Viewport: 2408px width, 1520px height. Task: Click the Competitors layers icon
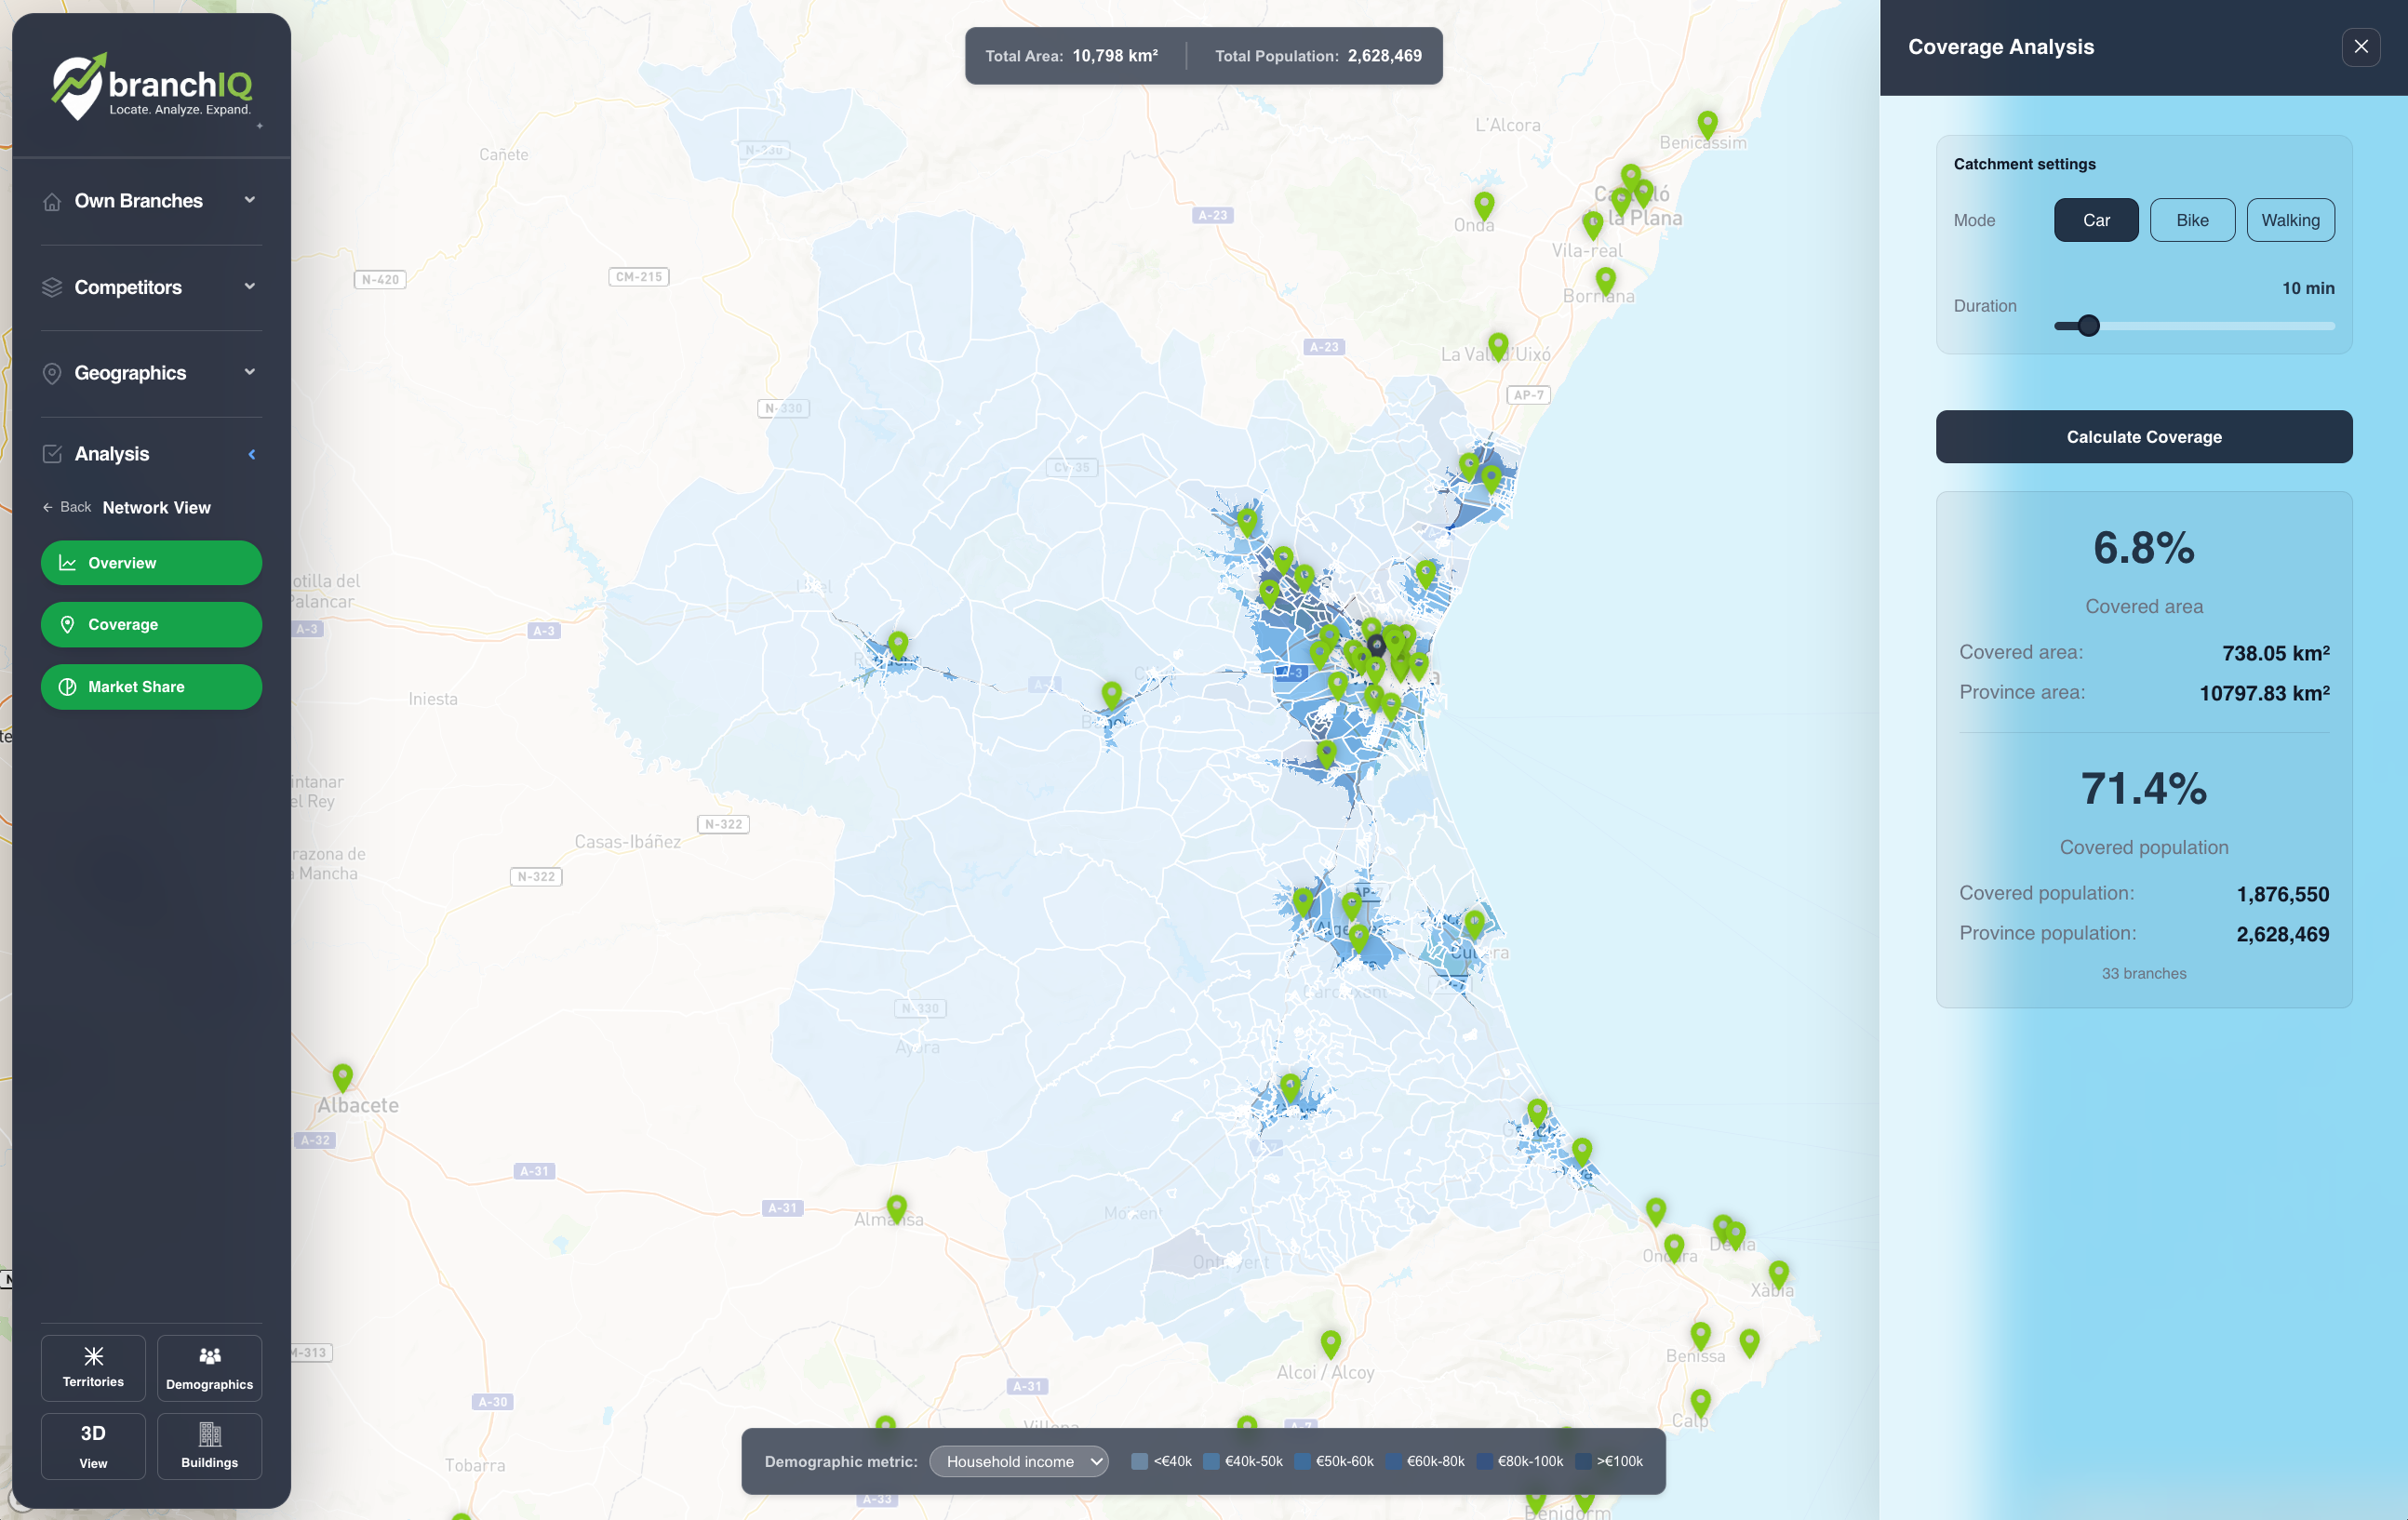(x=52, y=287)
